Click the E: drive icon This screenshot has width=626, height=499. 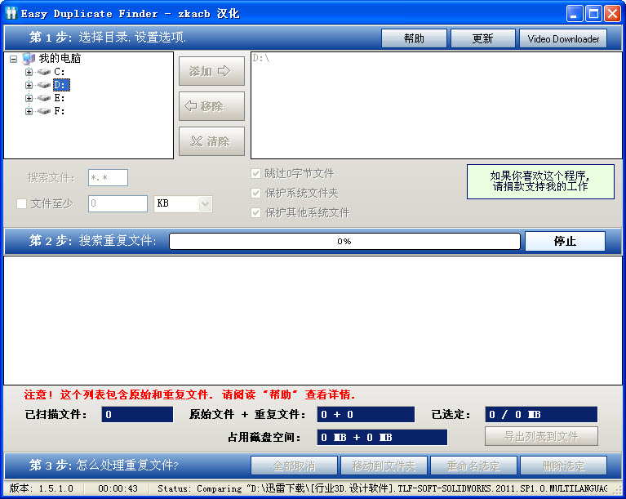(x=44, y=98)
